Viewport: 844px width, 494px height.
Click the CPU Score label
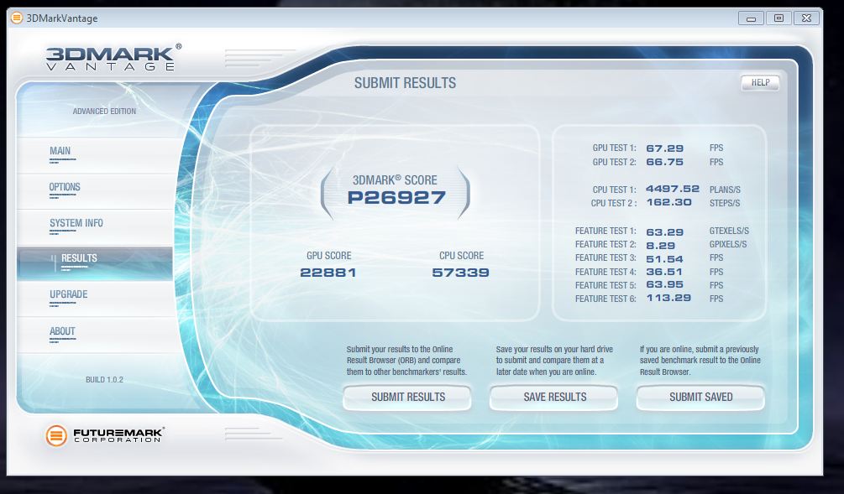coord(461,256)
